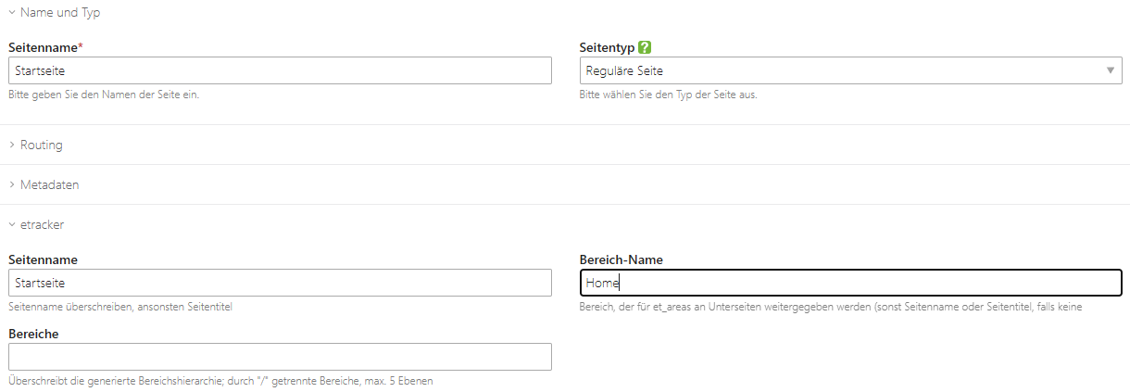Collapse the Name und Typ section
Viewport: 1130px width, 392px height.
(x=54, y=13)
